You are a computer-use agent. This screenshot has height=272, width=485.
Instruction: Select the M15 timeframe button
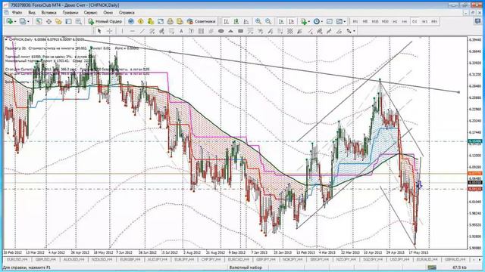[375, 21]
